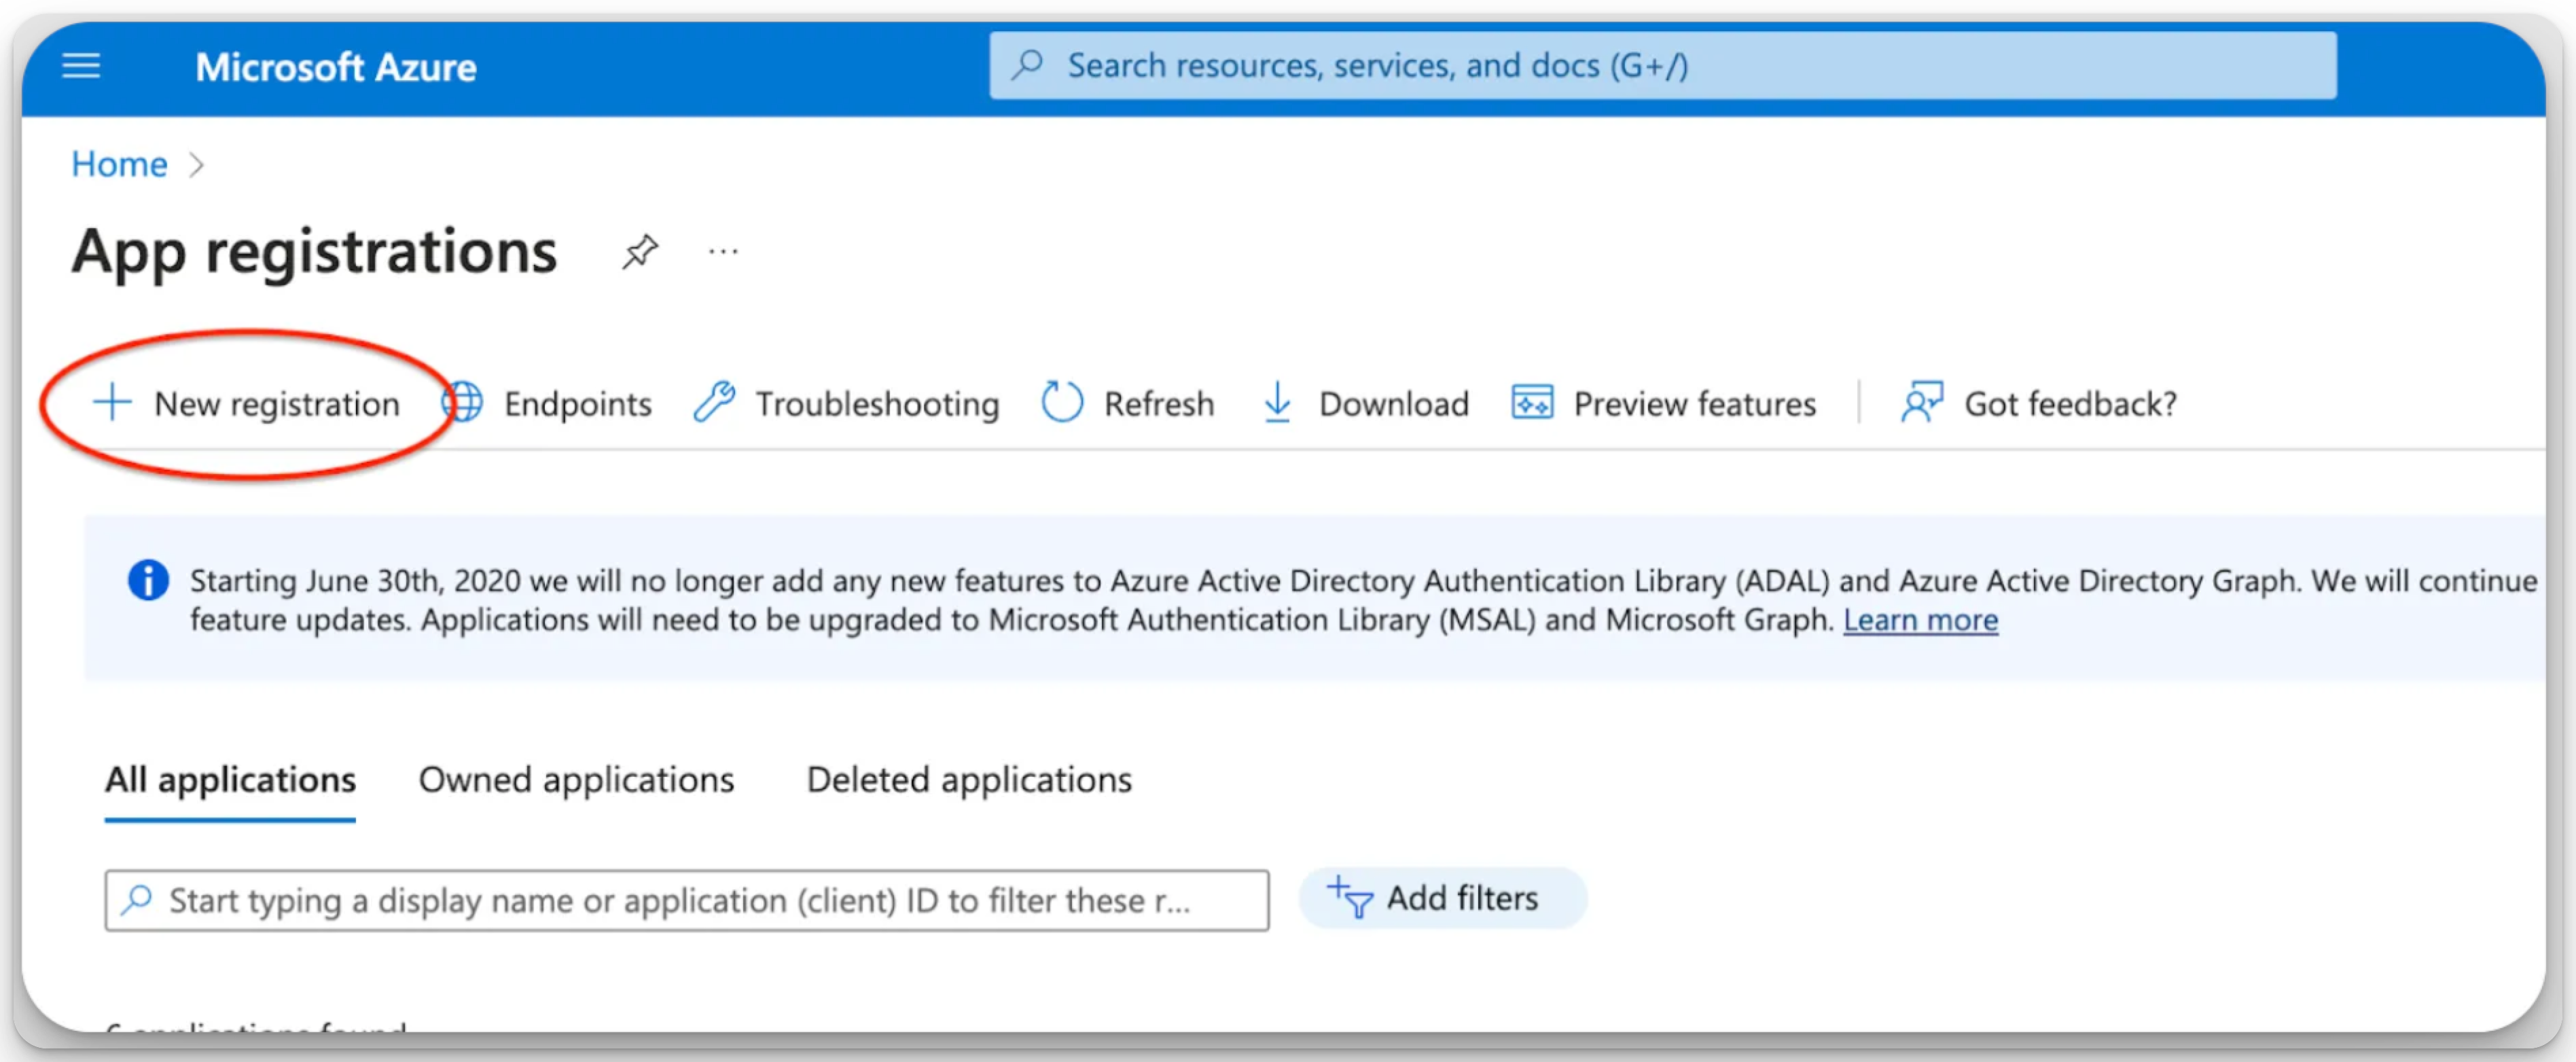Pin the App registrations page

click(640, 251)
